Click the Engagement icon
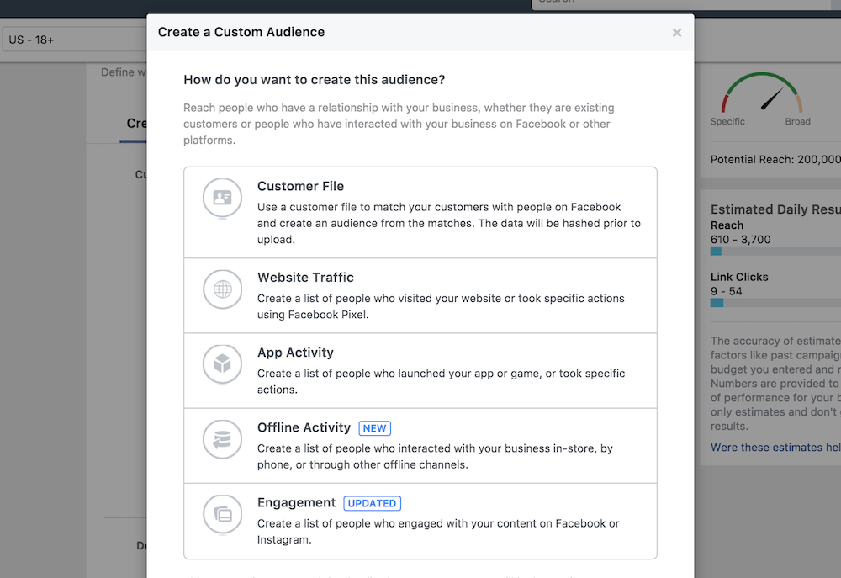The width and height of the screenshot is (841, 578). [222, 514]
